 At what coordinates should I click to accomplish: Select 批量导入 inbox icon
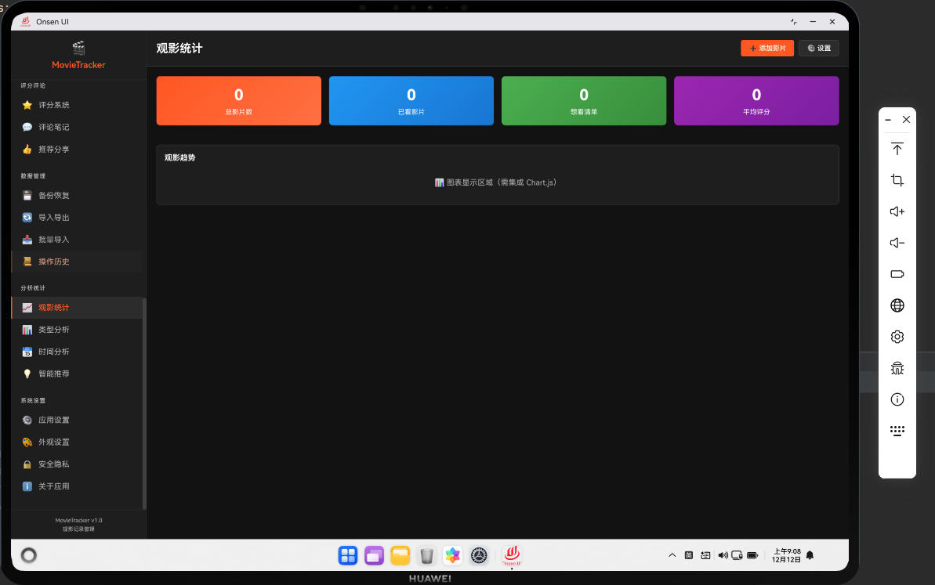pyautogui.click(x=27, y=240)
